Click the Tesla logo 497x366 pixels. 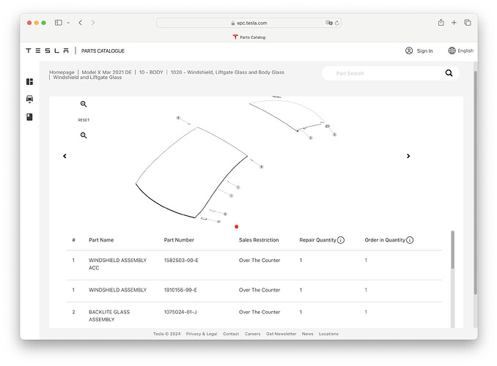pyautogui.click(x=47, y=51)
